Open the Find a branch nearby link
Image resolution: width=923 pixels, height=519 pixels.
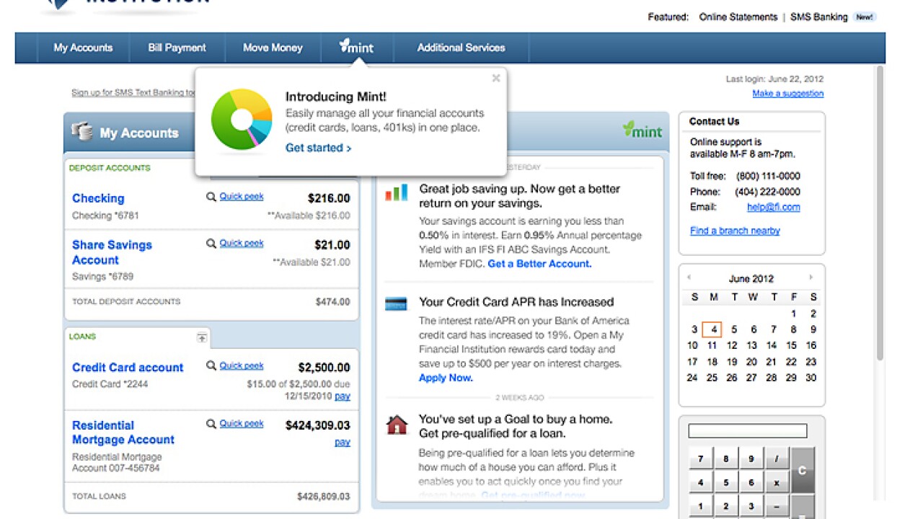click(734, 231)
